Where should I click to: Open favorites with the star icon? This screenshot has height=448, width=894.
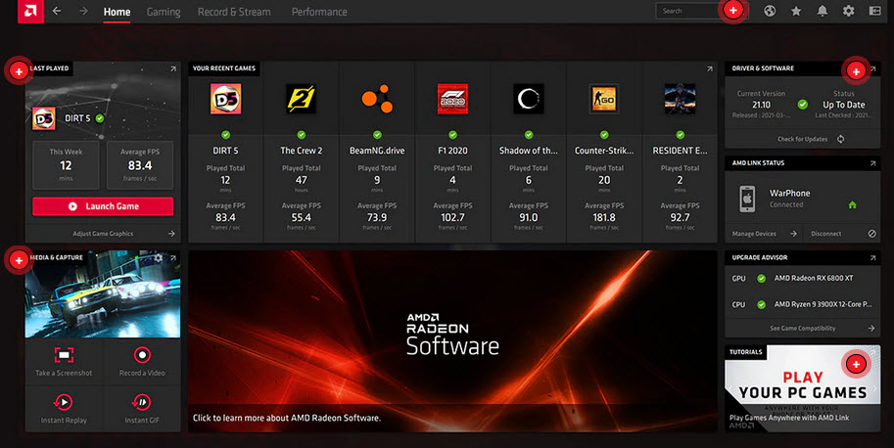tap(796, 11)
